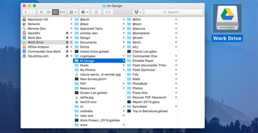Image resolution: width=258 pixels, height=133 pixels.
Task: Click the Macintosh HD drive icon
Action: [24, 19]
